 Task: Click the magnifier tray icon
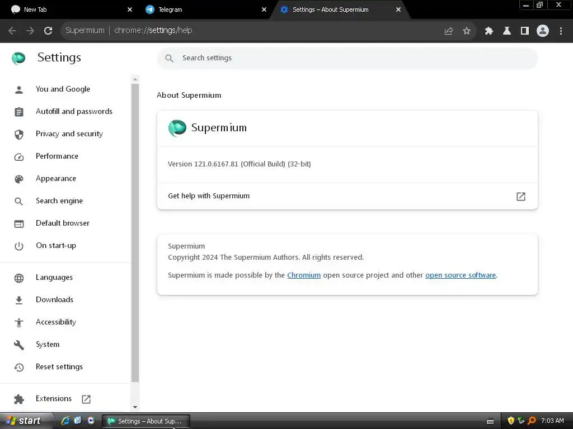[532, 421]
